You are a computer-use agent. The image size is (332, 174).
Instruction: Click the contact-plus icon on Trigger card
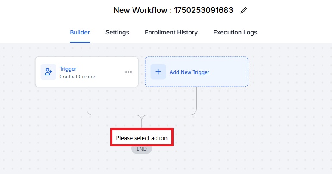(x=48, y=72)
